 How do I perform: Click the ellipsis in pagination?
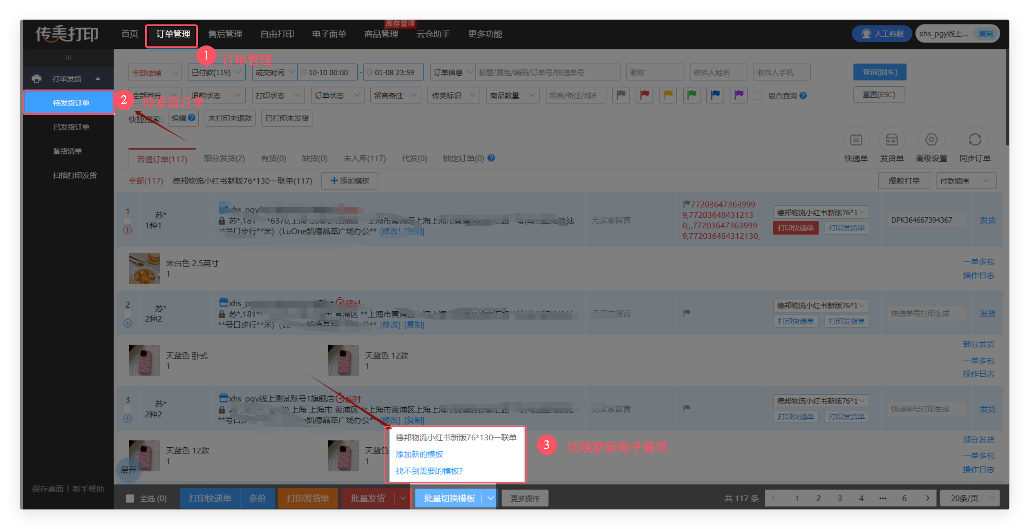pyautogui.click(x=883, y=498)
